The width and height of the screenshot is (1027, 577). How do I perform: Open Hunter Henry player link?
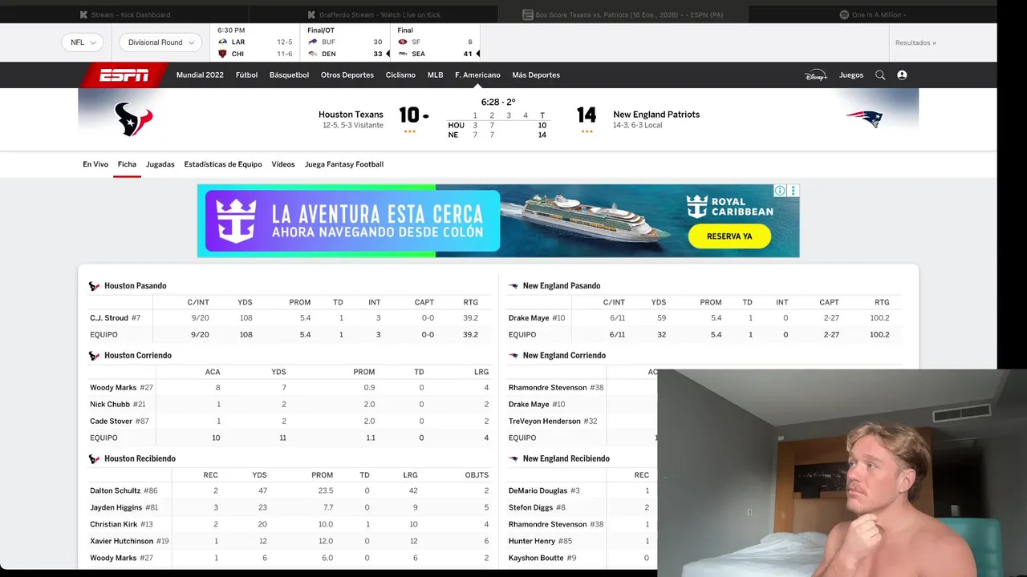click(532, 542)
